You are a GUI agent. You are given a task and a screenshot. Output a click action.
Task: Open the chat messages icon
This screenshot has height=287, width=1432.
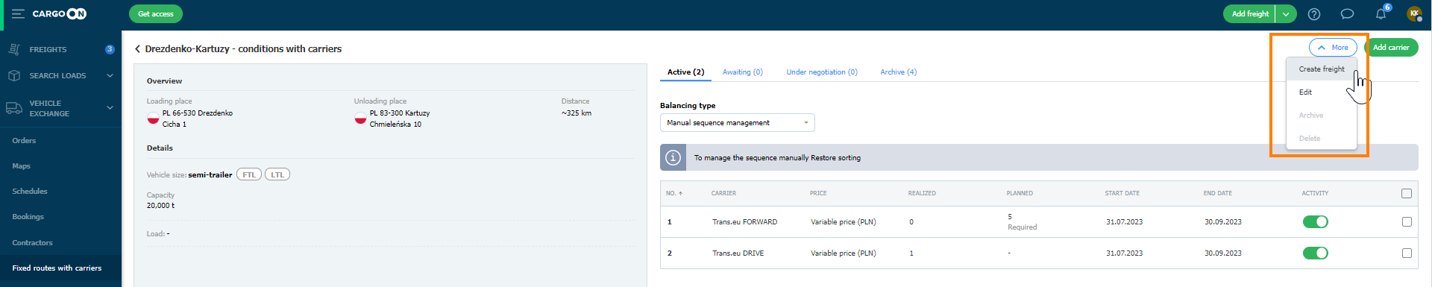1347,13
